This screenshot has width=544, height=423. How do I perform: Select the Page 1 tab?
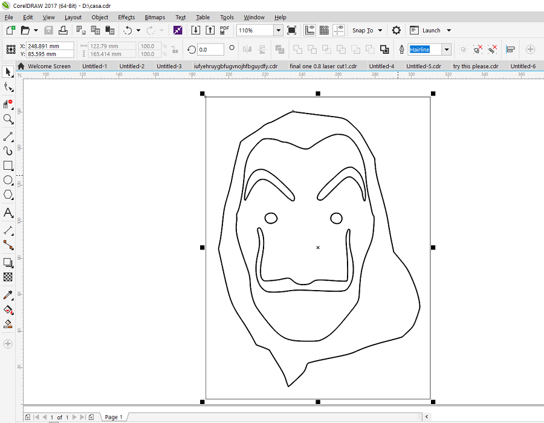[114, 417]
